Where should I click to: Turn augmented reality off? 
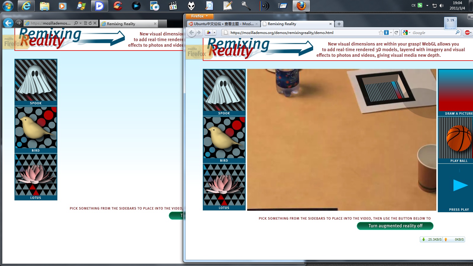click(x=395, y=226)
